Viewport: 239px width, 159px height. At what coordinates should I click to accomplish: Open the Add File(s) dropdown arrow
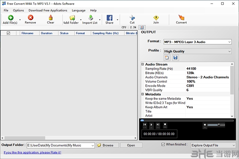pyautogui.click(x=20, y=20)
